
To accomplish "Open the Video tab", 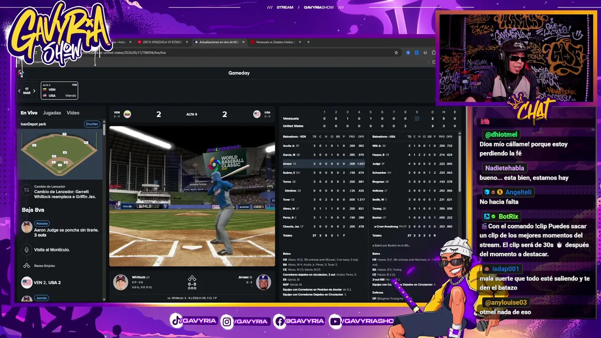I will 73,113.
